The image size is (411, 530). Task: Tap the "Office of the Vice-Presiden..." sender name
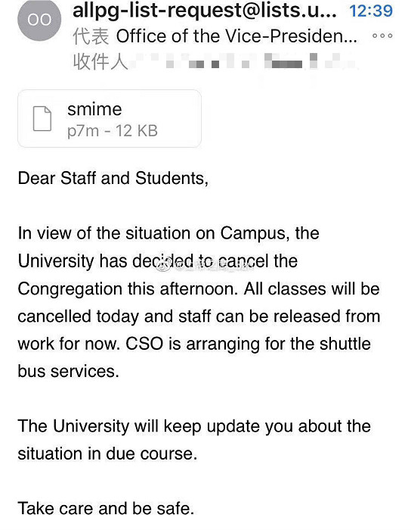click(x=236, y=36)
